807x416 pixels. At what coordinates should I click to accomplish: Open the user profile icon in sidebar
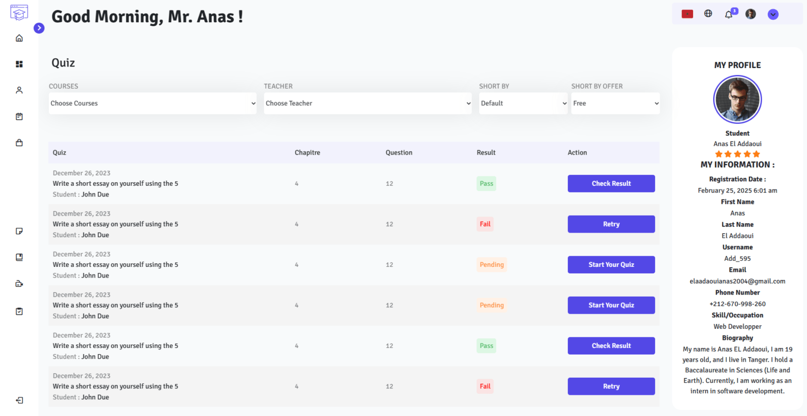click(x=19, y=90)
